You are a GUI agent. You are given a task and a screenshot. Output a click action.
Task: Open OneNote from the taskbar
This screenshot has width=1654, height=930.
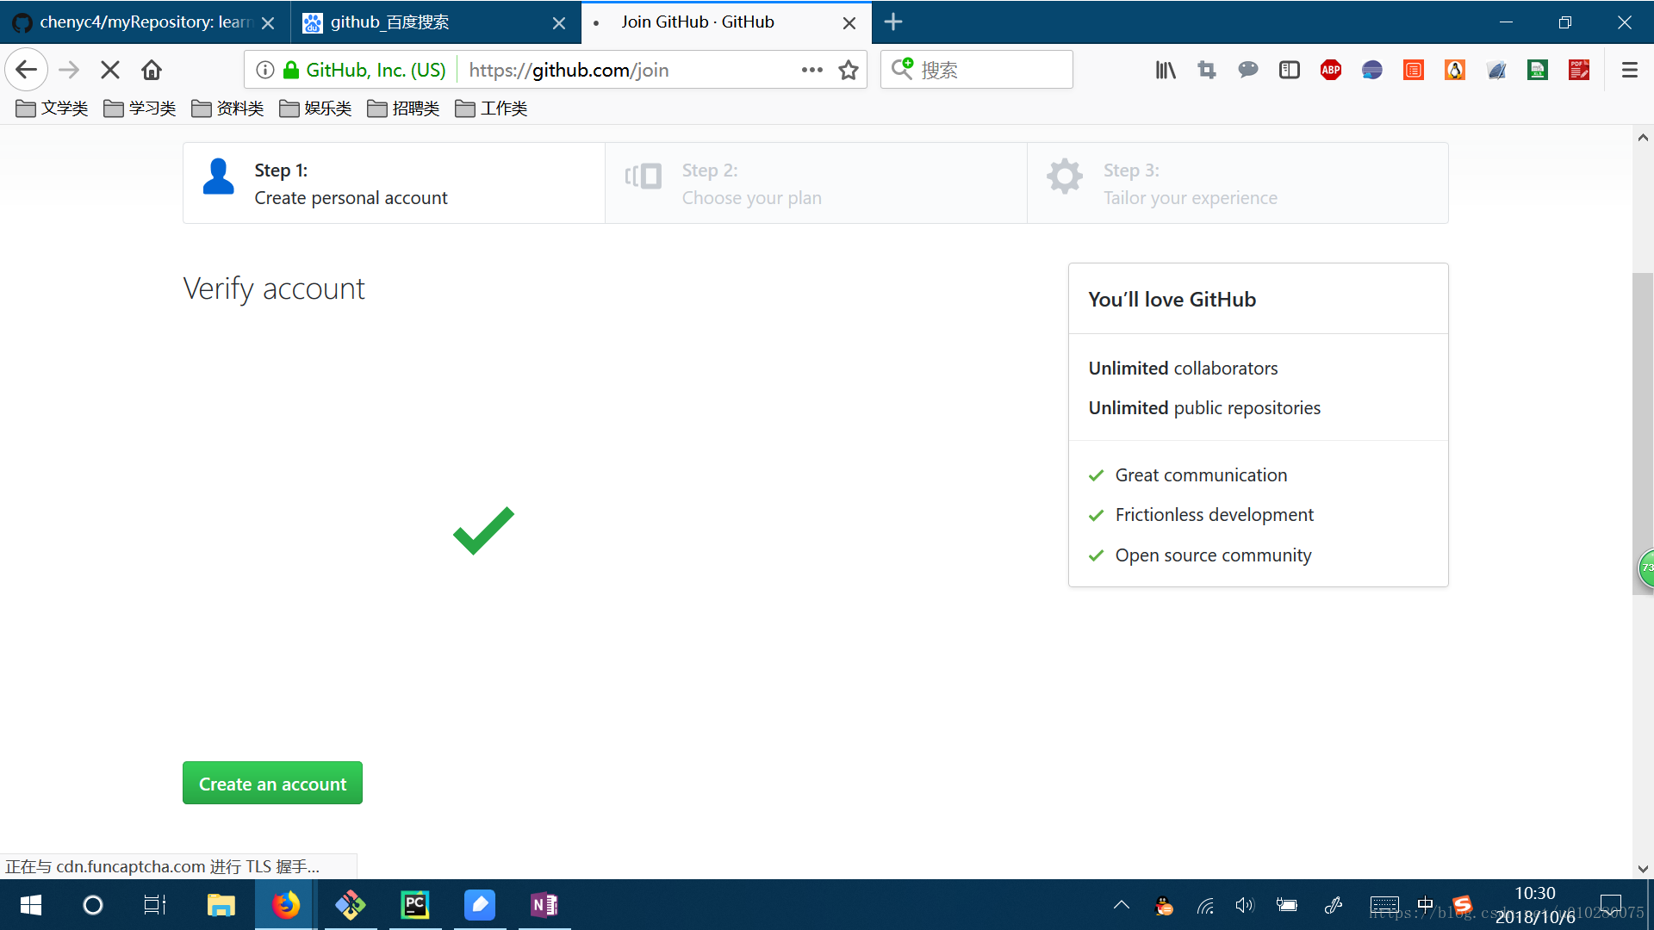coord(544,905)
